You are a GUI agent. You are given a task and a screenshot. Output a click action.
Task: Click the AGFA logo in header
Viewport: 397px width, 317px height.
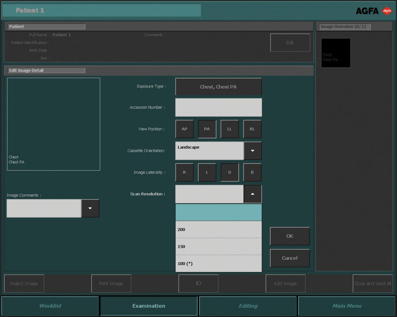pos(374,11)
